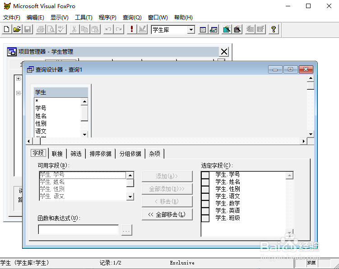The height and width of the screenshot is (269, 339).
Task: Click the New file toolbar icon
Action: pyautogui.click(x=7, y=29)
